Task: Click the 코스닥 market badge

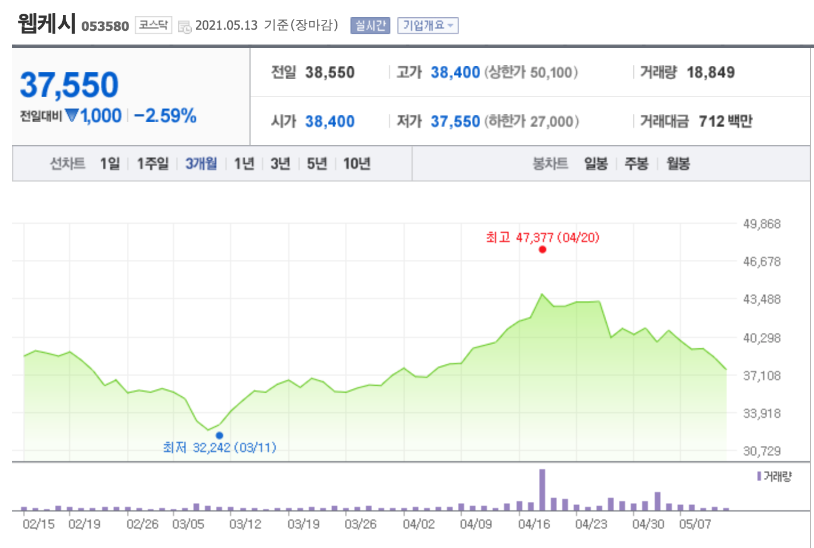Action: coord(153,25)
